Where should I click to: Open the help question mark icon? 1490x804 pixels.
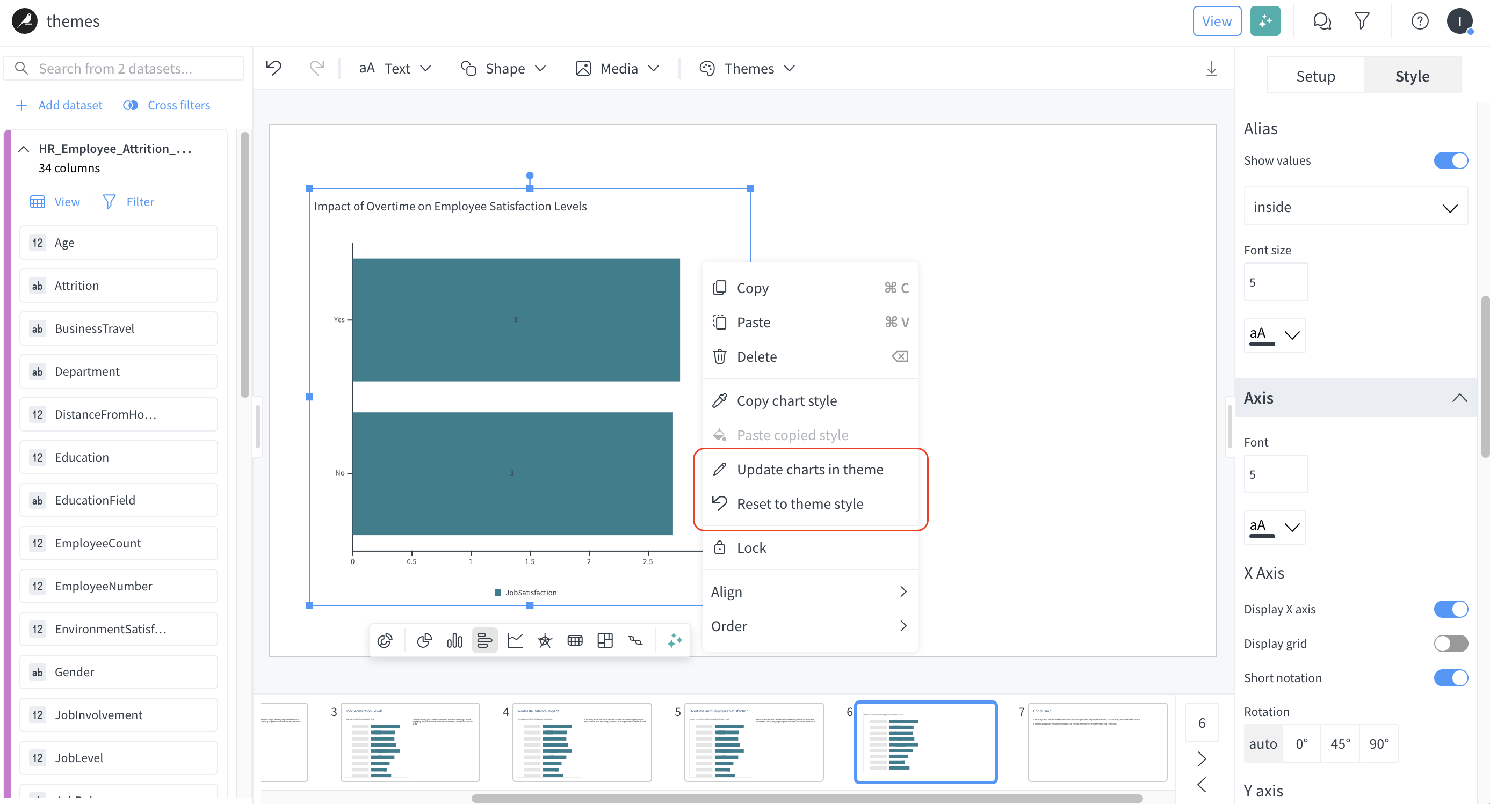[1420, 21]
